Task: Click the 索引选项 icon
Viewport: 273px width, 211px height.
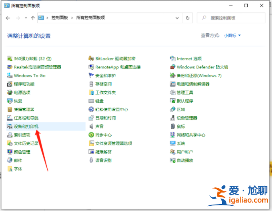Action: pyautogui.click(x=10, y=135)
